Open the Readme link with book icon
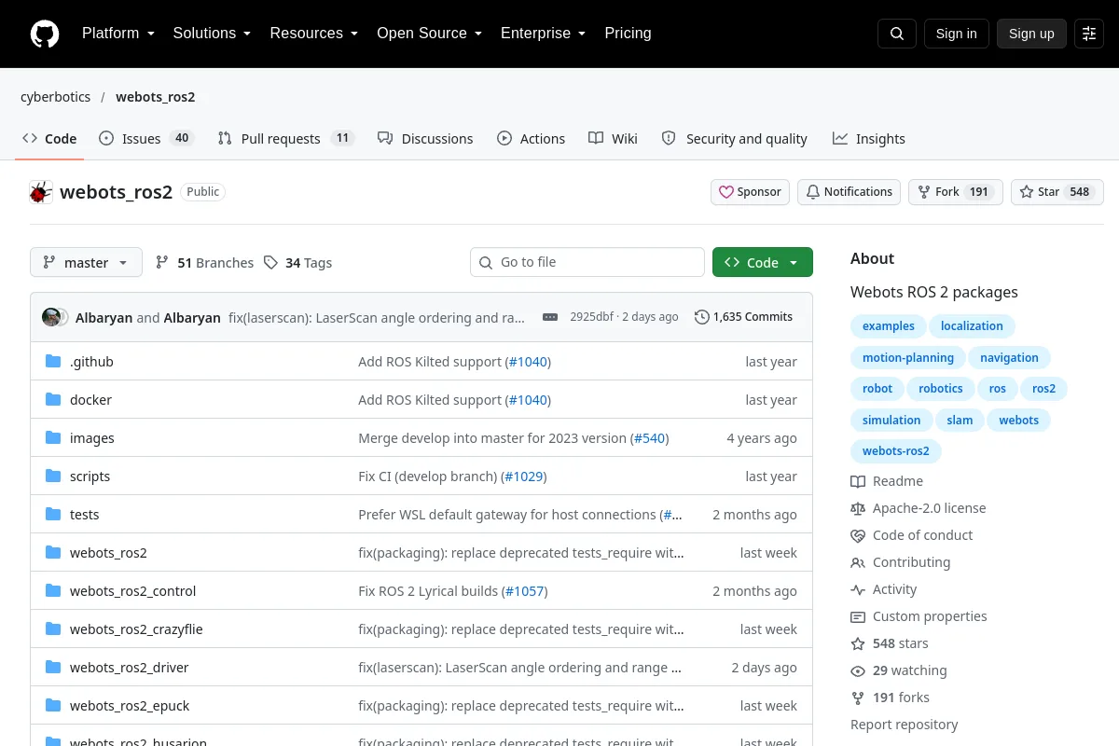The height and width of the screenshot is (746, 1119). click(x=887, y=481)
